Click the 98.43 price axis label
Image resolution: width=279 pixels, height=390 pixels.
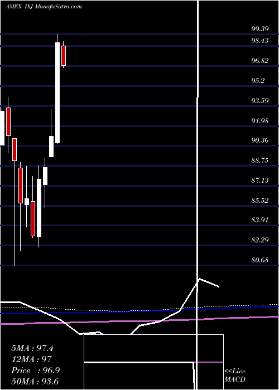point(260,41)
